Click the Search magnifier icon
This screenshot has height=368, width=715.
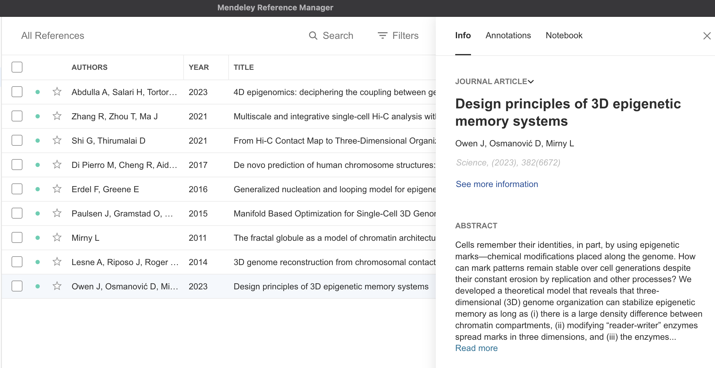pos(313,36)
